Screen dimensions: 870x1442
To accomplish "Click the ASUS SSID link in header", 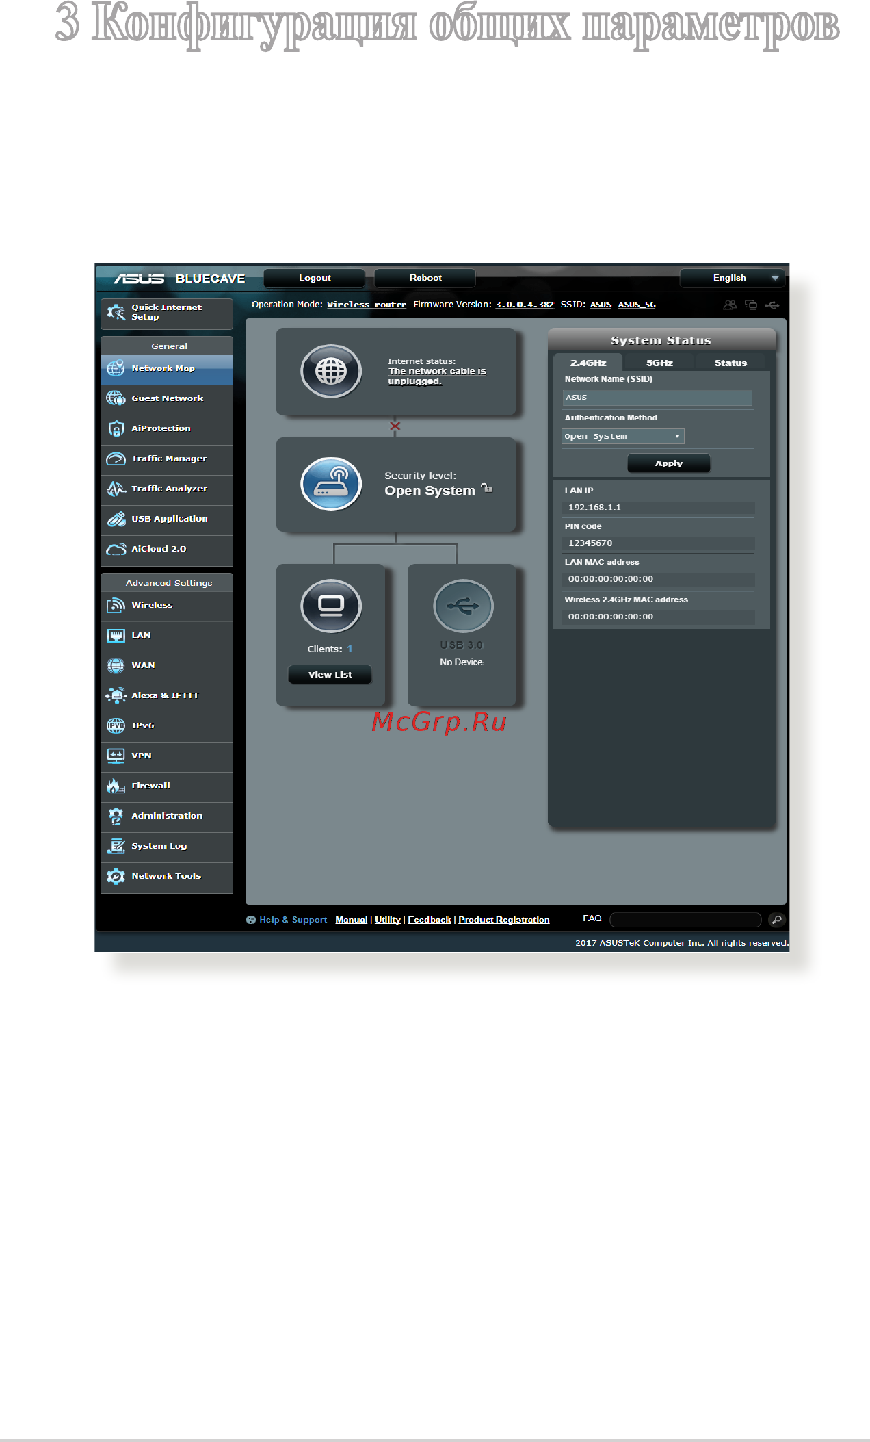I will [601, 305].
